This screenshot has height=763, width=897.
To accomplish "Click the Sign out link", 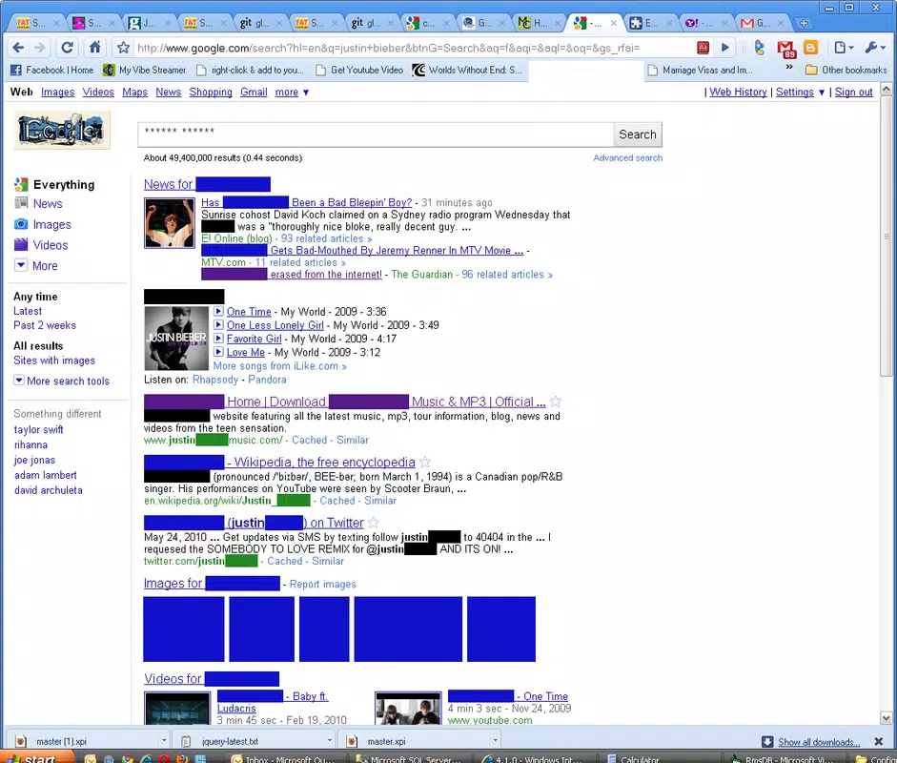I will [853, 93].
